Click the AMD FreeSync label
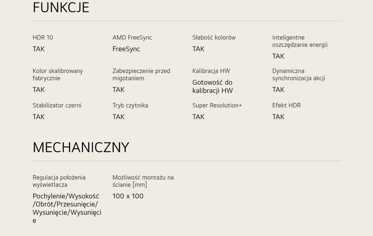Image resolution: width=373 pixels, height=236 pixels. coord(132,37)
